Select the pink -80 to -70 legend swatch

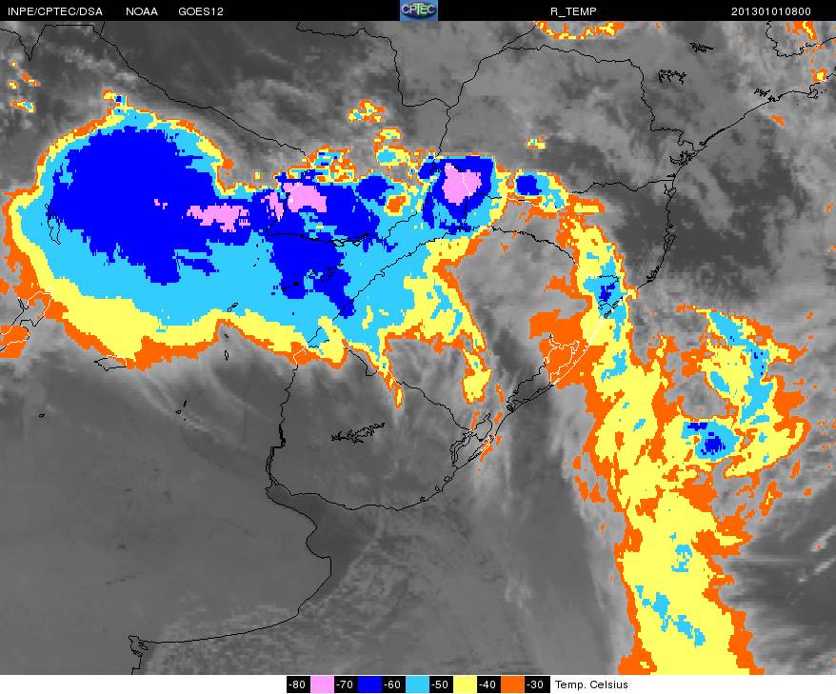coord(322,684)
